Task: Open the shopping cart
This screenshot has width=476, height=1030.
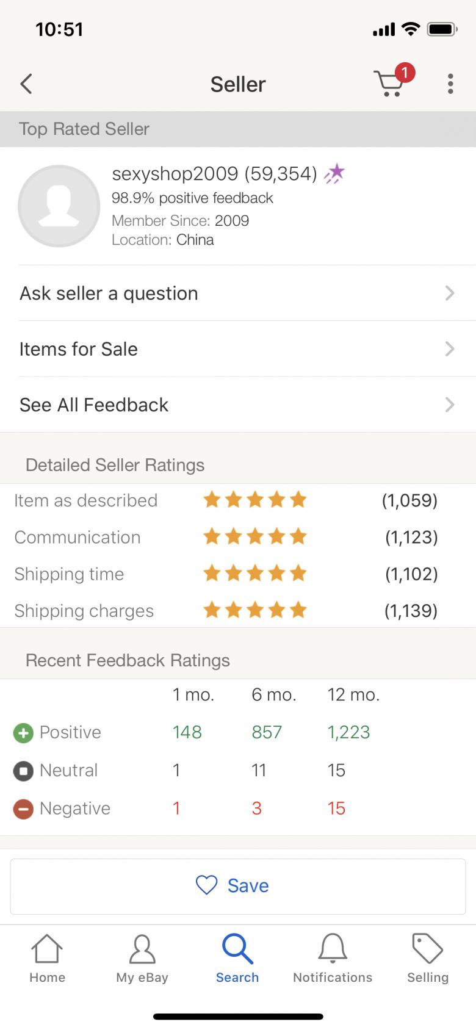Action: (389, 84)
